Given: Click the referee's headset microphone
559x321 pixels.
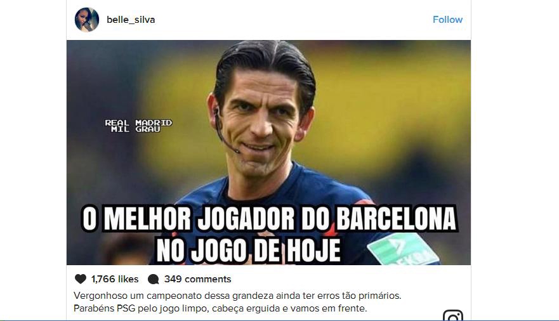Looking at the screenshot, I should 226,132.
